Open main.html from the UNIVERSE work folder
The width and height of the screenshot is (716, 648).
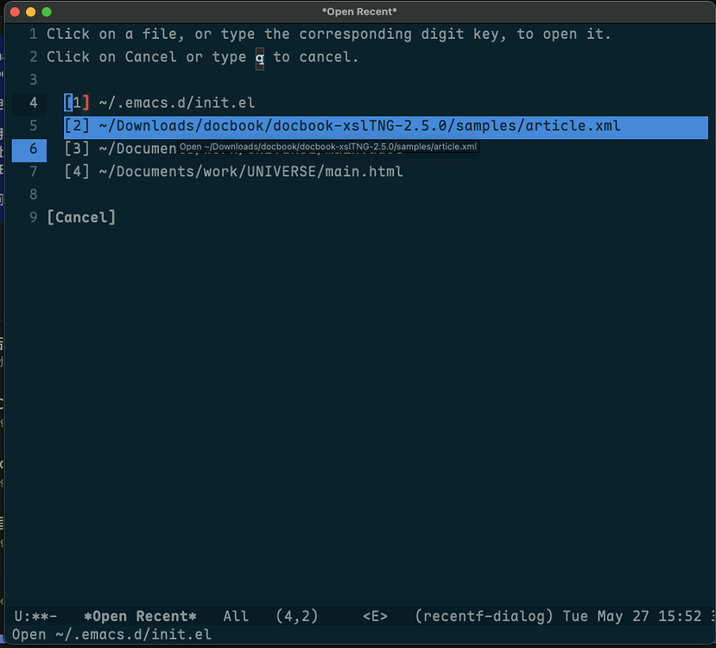point(233,171)
